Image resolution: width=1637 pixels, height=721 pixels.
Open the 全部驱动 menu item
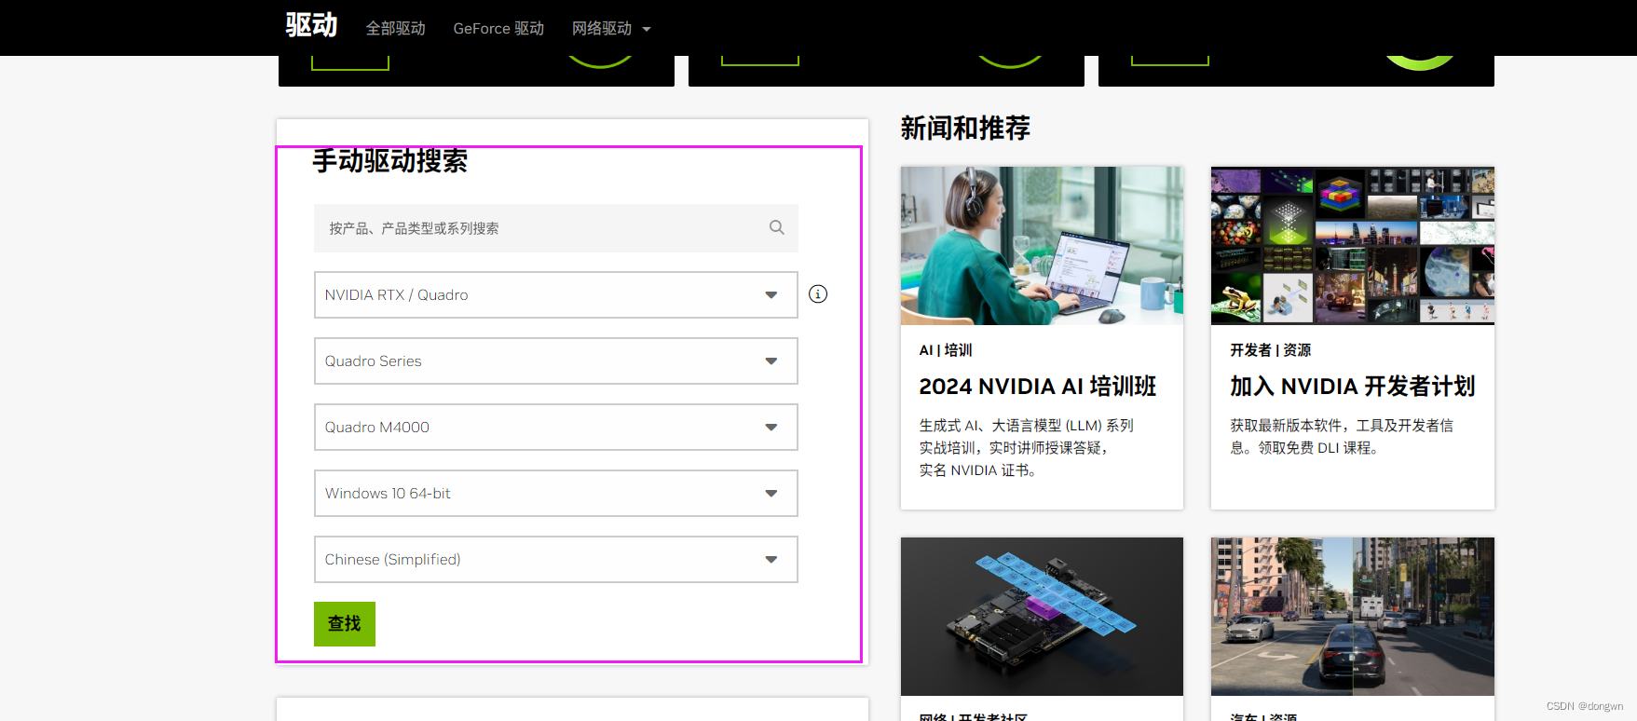(x=395, y=29)
